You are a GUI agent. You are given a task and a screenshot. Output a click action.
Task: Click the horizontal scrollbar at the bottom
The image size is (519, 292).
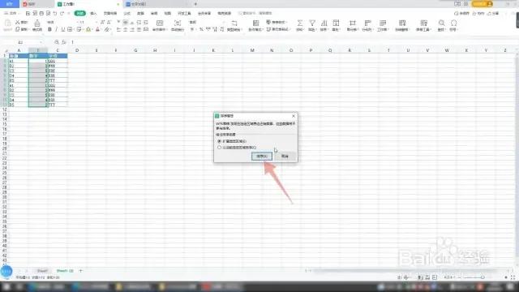[x=405, y=270]
